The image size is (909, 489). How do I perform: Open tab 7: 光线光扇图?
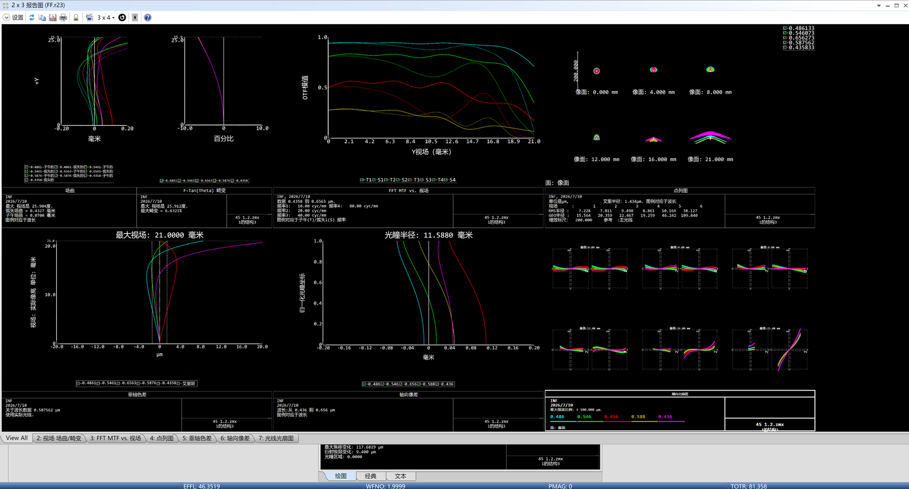pyautogui.click(x=276, y=438)
